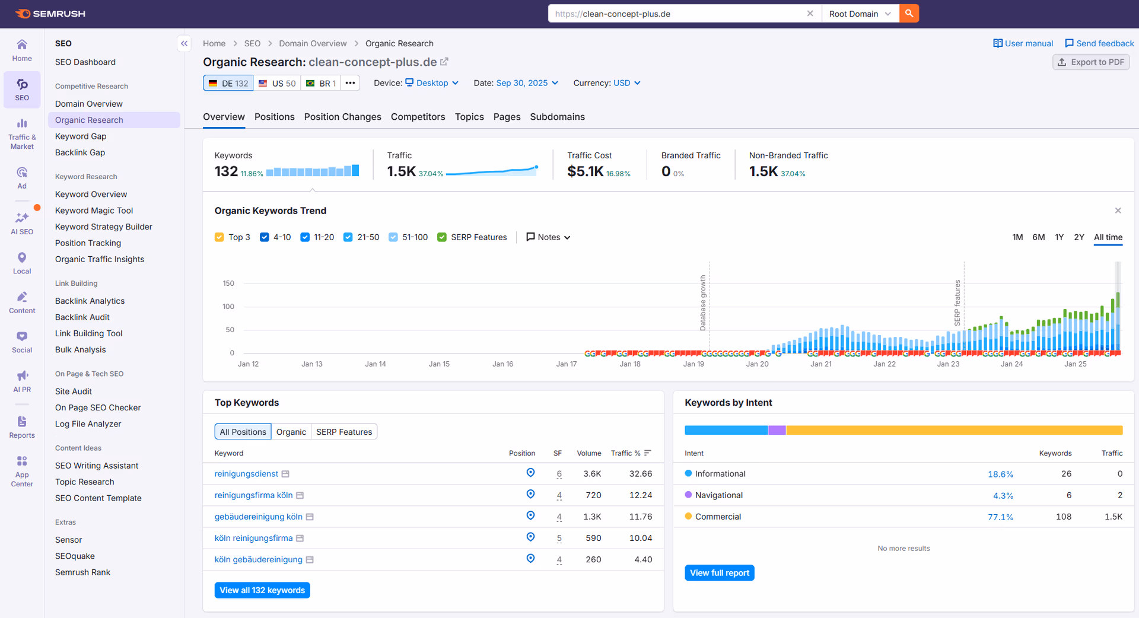Uncheck the Top 3 position filter
The image size is (1139, 618).
[219, 237]
